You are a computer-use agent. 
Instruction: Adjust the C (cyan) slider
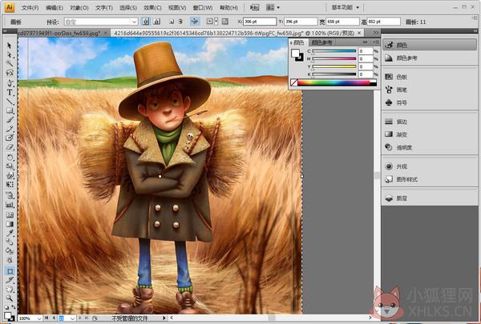click(x=334, y=51)
